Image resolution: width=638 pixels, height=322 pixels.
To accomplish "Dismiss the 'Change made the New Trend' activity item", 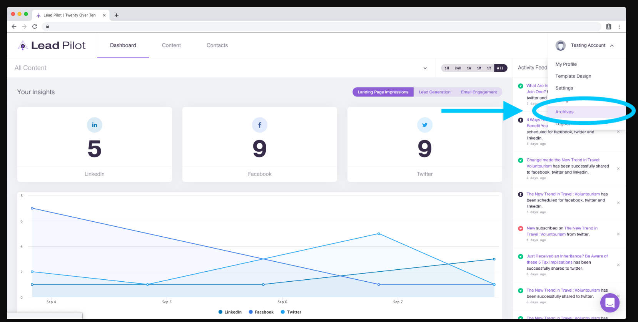I will click(618, 169).
